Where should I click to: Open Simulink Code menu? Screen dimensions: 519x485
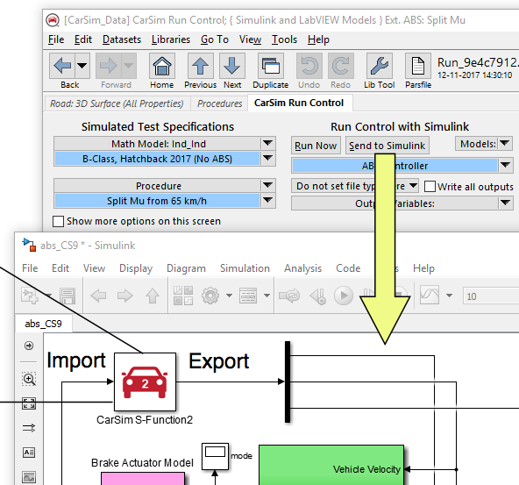(348, 267)
